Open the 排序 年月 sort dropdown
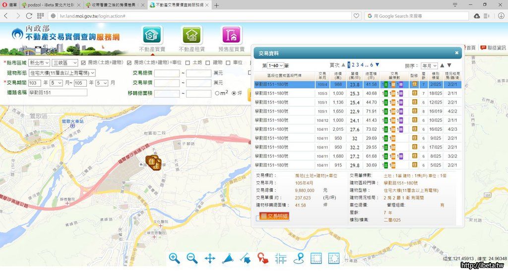508x272 pixels. click(x=429, y=65)
